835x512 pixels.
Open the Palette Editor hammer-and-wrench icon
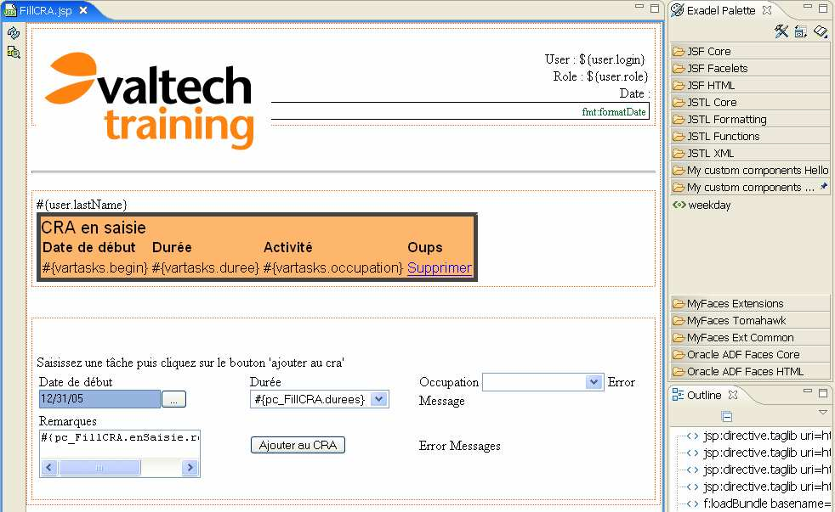[781, 31]
